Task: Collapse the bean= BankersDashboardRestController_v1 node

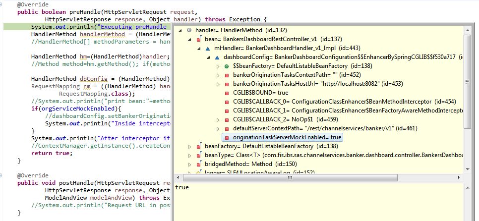Action: pos(189,39)
